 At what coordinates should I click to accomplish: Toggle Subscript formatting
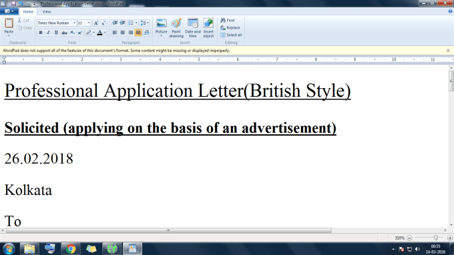click(72, 33)
